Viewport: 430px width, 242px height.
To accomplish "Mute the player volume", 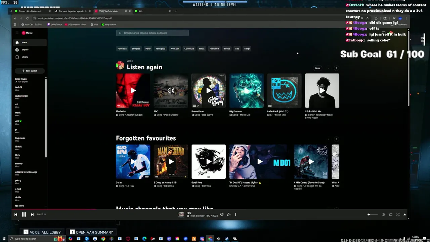I will tap(383, 214).
